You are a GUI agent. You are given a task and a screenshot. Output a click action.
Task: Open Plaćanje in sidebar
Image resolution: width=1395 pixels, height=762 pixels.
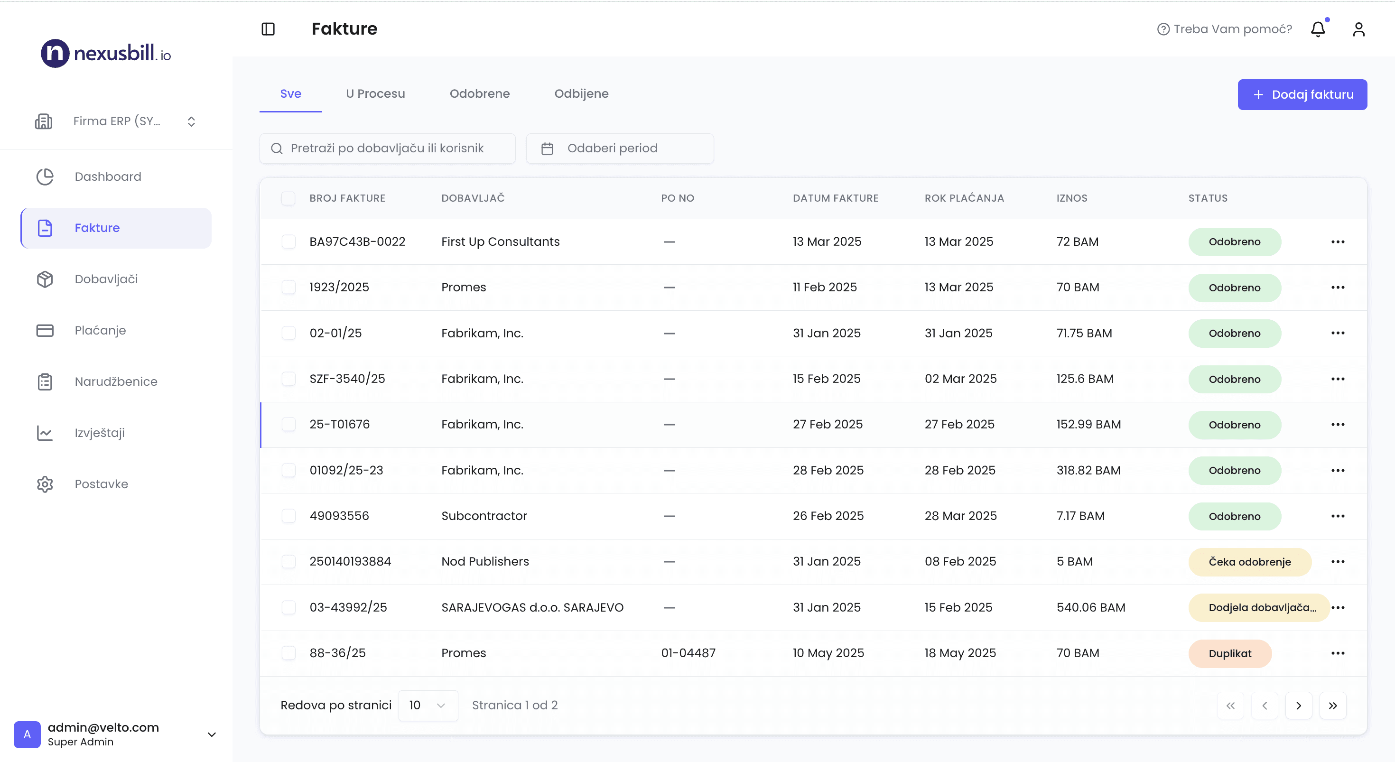(x=100, y=330)
